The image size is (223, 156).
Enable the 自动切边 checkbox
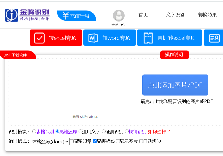point(141,141)
